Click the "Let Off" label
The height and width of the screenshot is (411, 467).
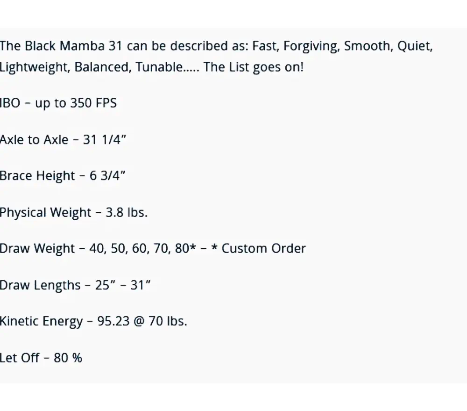(20, 358)
